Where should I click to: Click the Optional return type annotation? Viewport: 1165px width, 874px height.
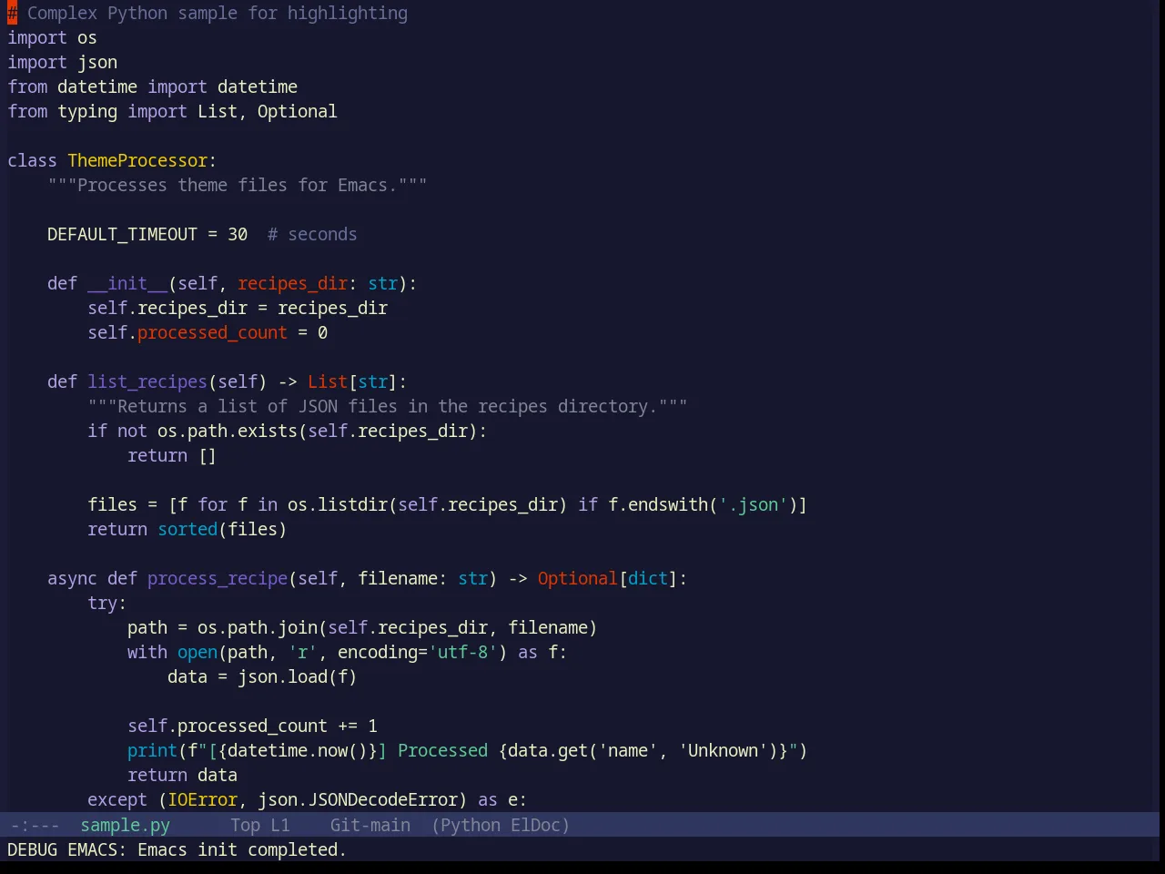(x=577, y=578)
